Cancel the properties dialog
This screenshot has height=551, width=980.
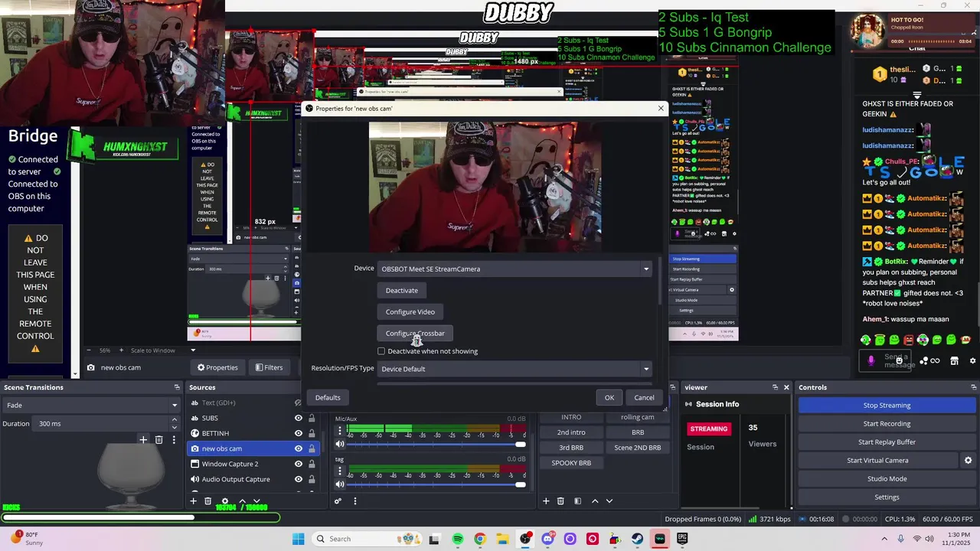click(644, 398)
